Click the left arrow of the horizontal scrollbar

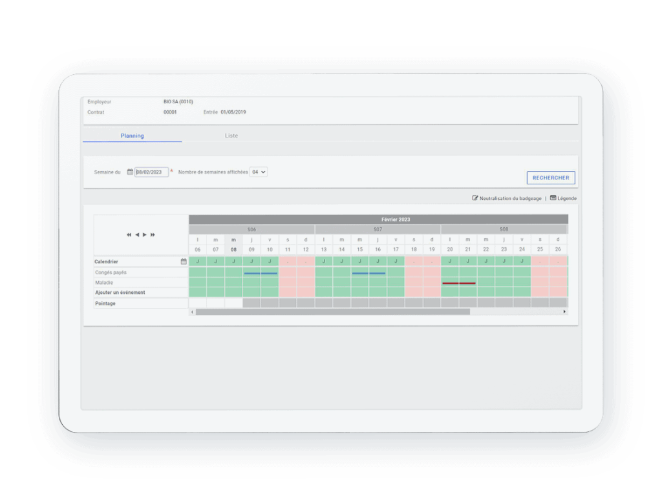191,312
